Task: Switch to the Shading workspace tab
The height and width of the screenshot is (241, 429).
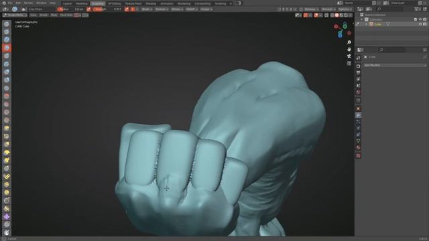Action: [x=151, y=3]
